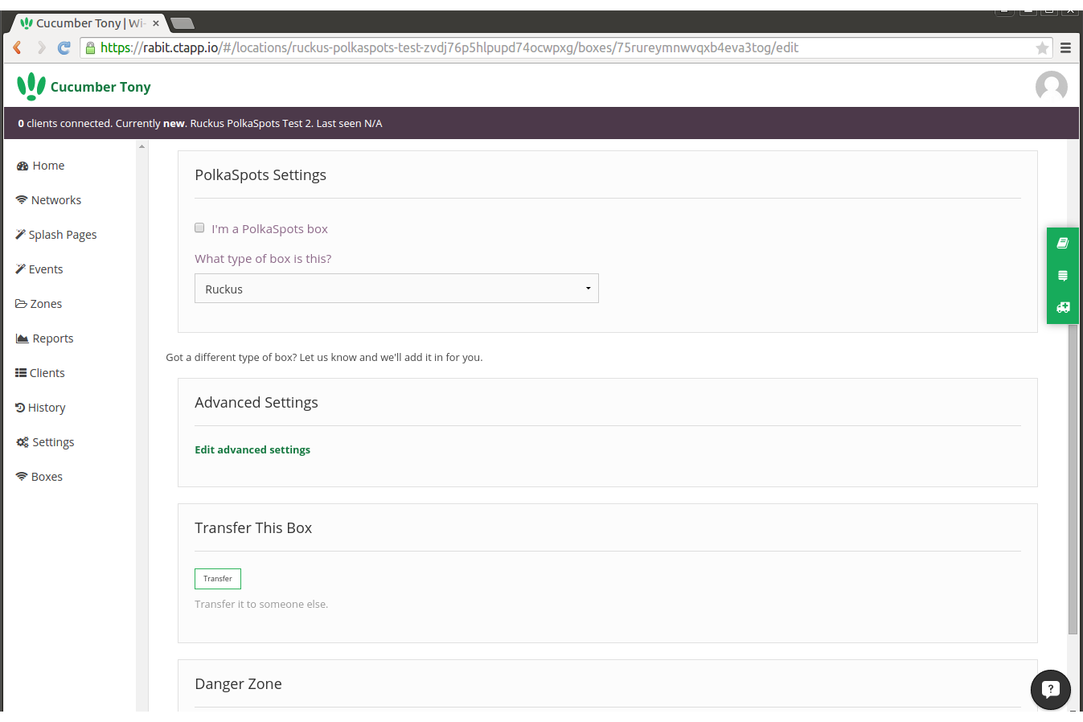Click the browser address bar URL
The image size is (1083, 722).
coord(449,47)
